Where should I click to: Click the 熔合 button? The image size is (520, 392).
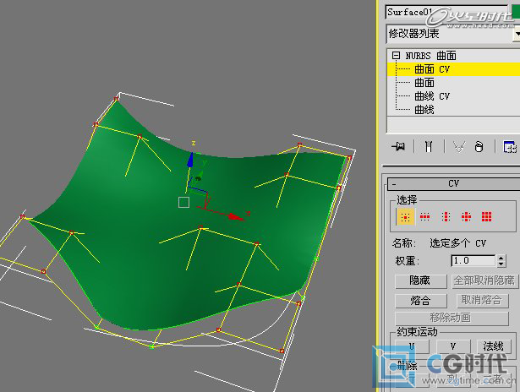click(x=420, y=301)
